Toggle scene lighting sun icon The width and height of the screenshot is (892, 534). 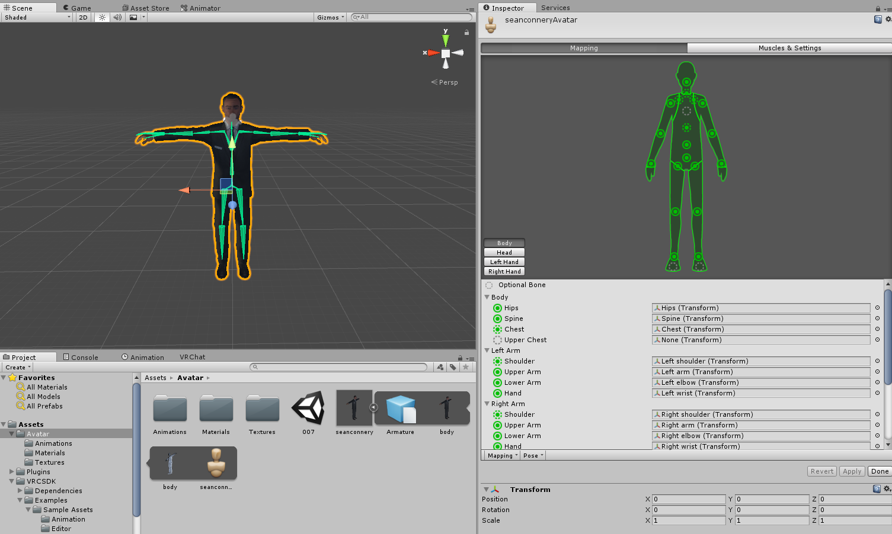102,17
